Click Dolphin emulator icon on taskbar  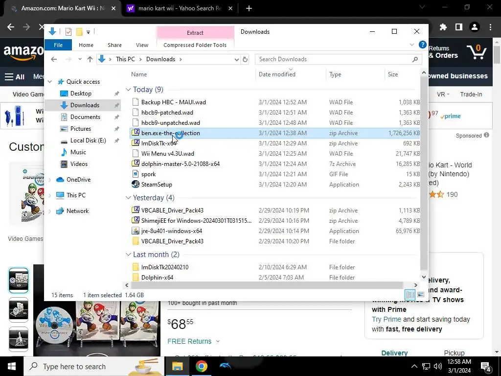pos(225,366)
